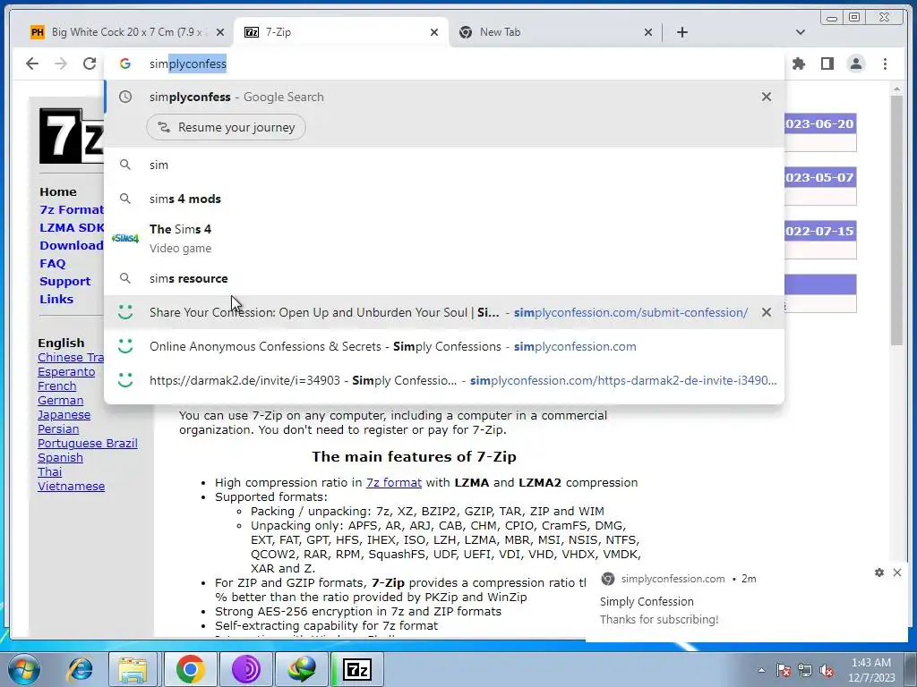
Task: Click the Simply Confession notification text
Action: coord(647,602)
